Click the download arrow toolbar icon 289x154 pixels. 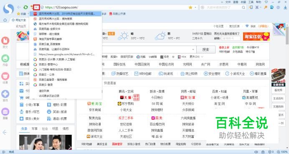click(x=285, y=8)
